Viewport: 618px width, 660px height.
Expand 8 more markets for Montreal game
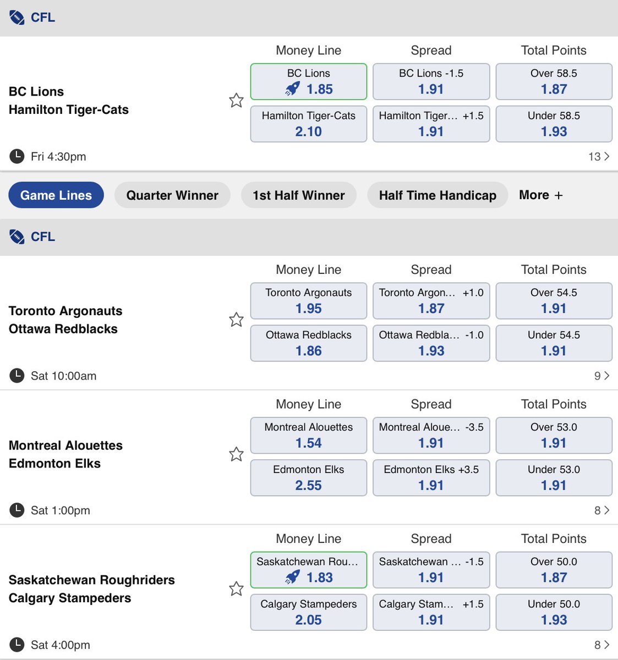[x=601, y=510]
